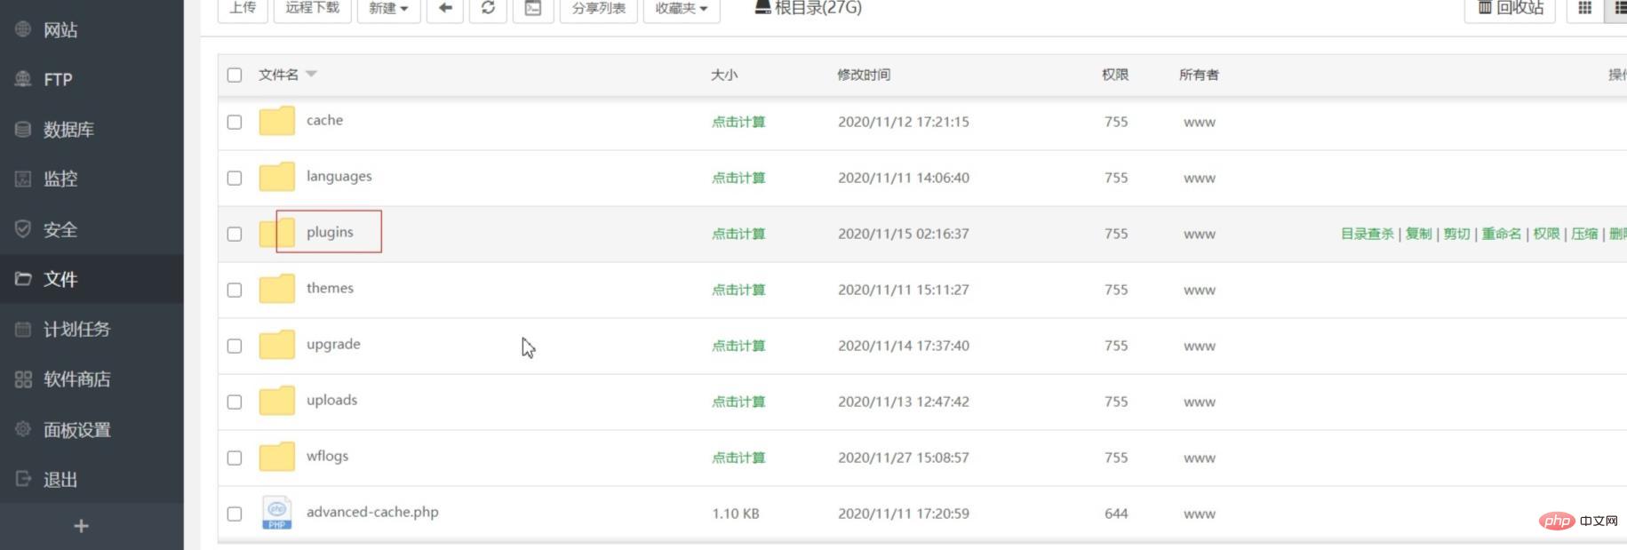Switch to grid view icon
The image size is (1627, 550).
pyautogui.click(x=1584, y=9)
